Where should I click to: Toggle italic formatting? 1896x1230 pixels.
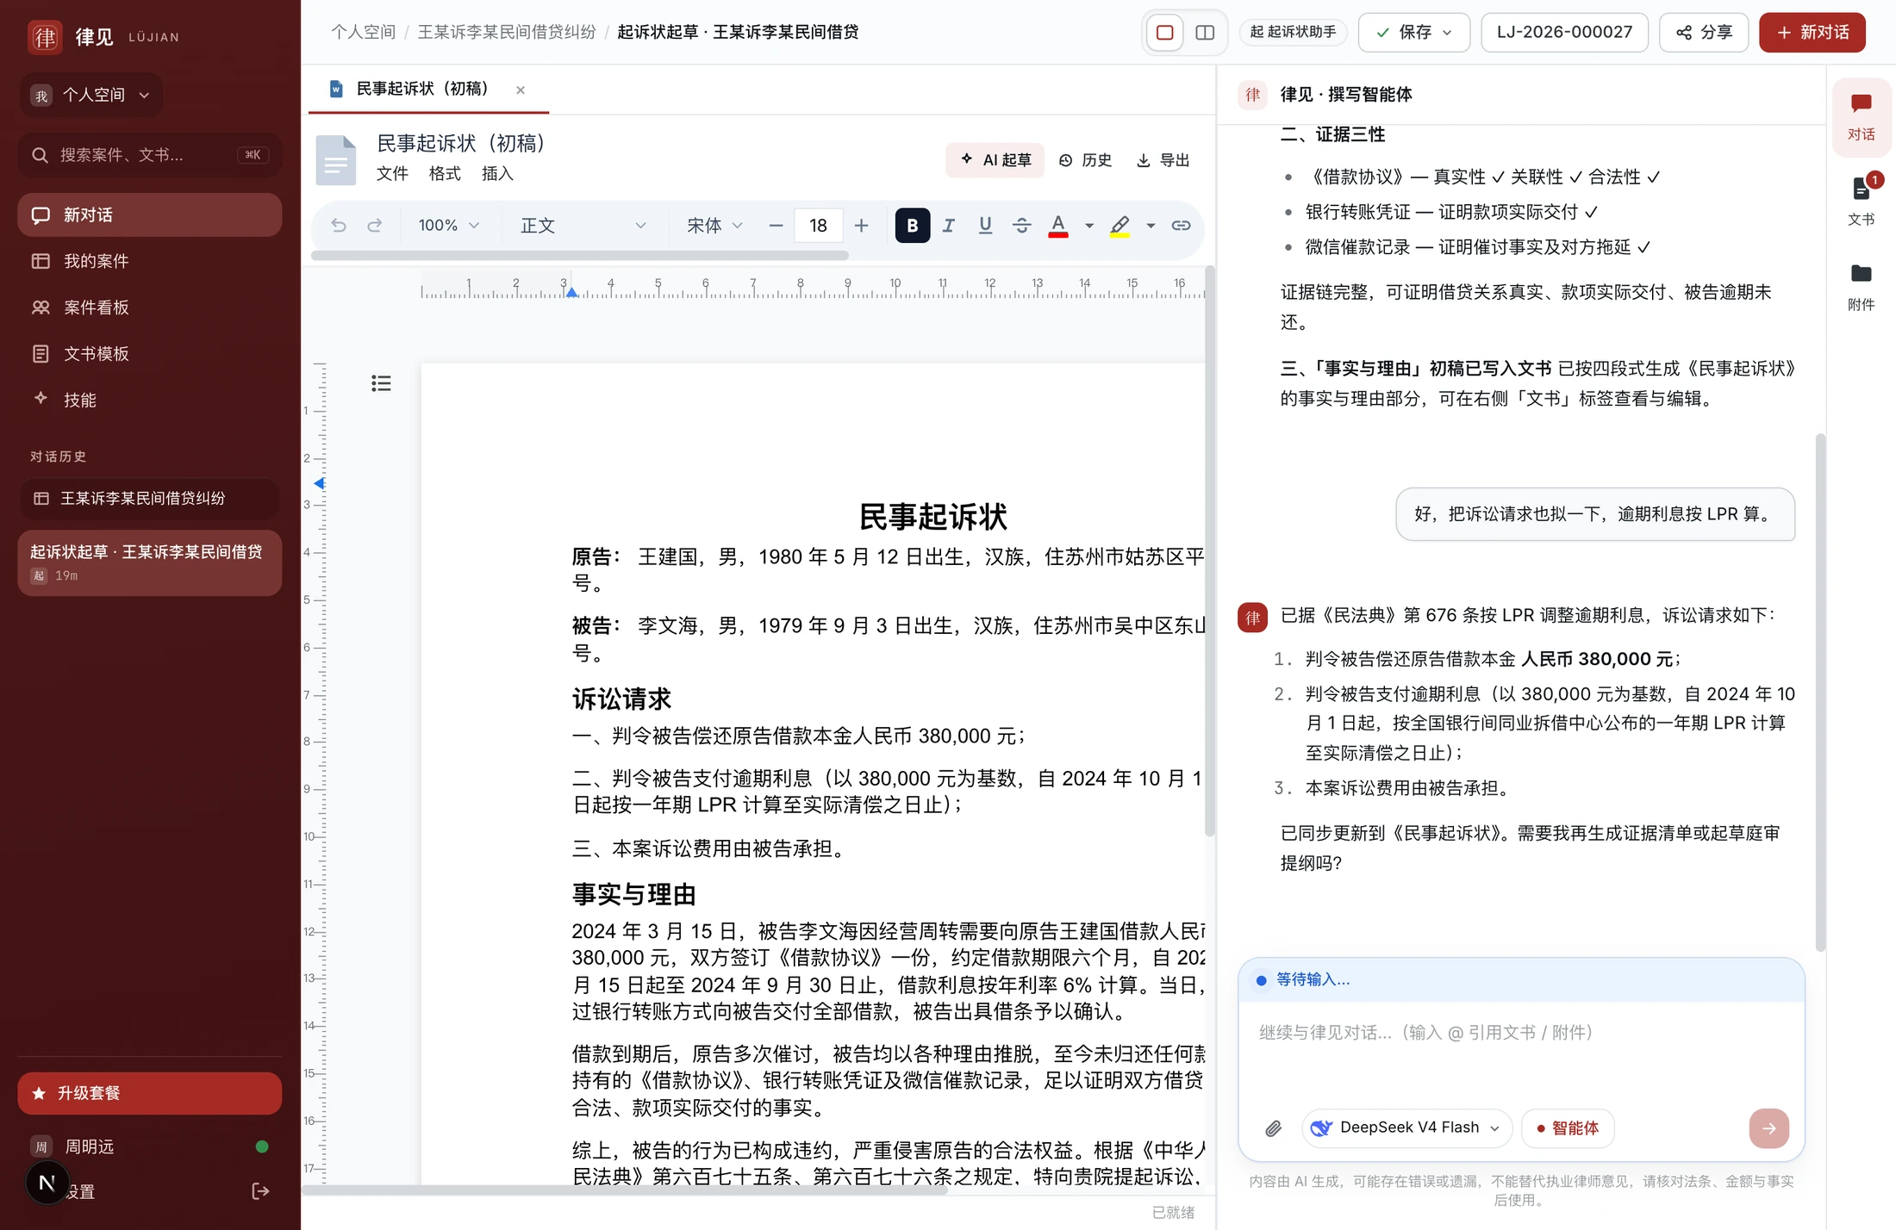pos(949,226)
